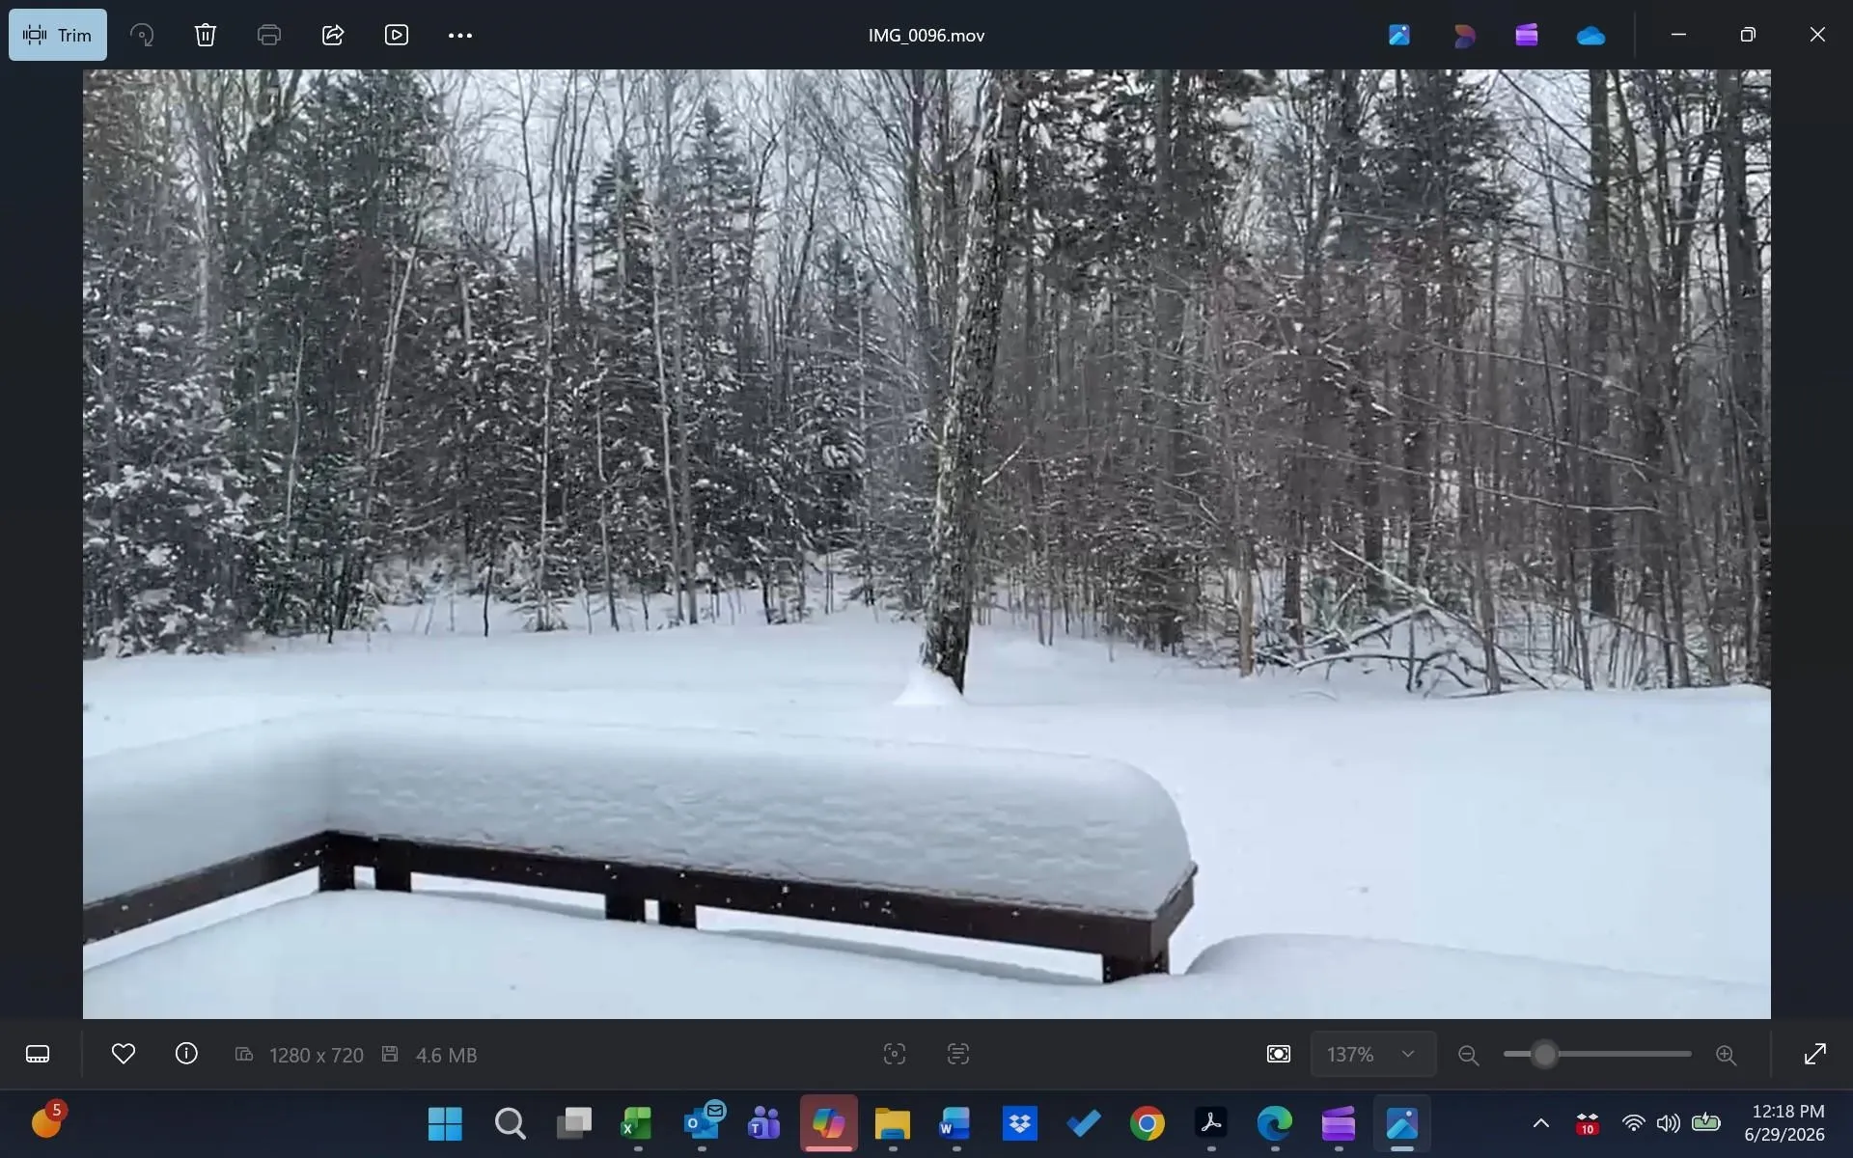1853x1158 pixels.
Task: Click the zoom in magnifier
Action: coord(1727,1055)
